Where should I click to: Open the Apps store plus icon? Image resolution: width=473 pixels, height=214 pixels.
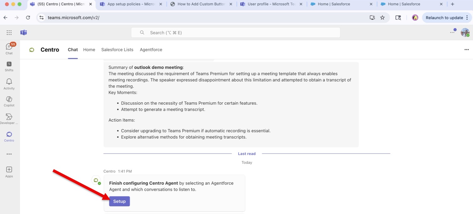point(9,172)
